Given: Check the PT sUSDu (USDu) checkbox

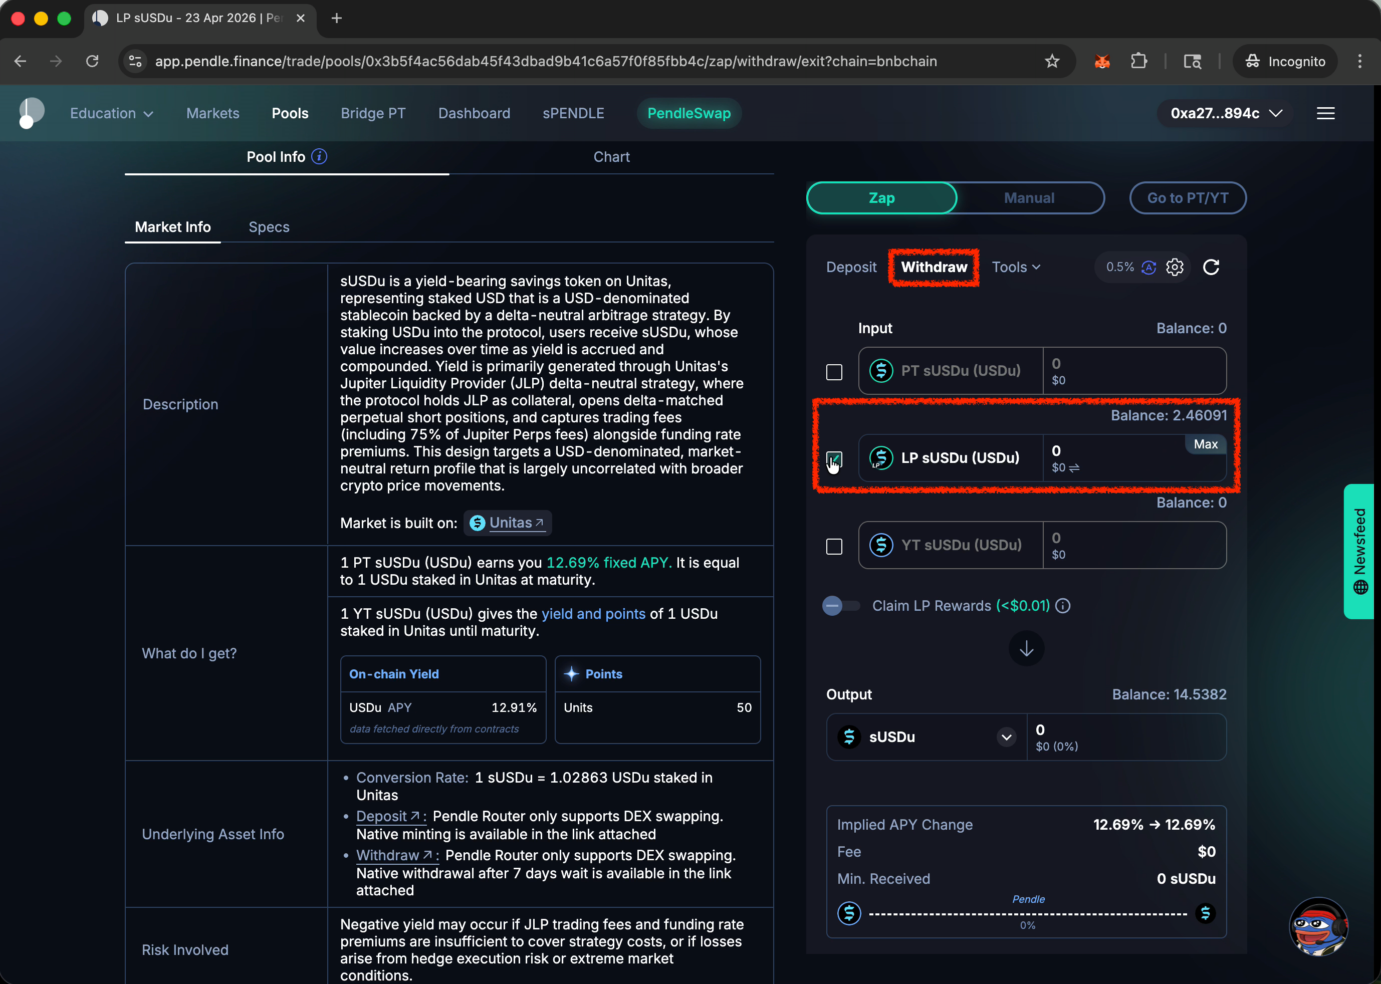Looking at the screenshot, I should [834, 372].
